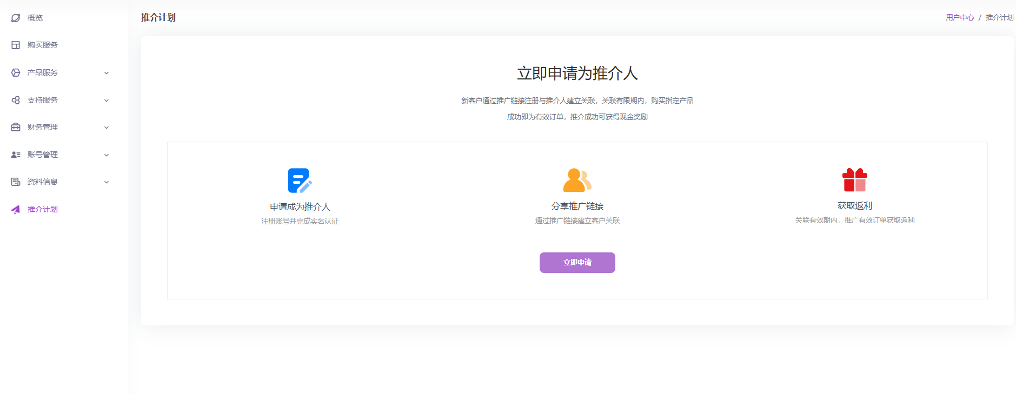The height and width of the screenshot is (394, 1016).
Task: Expand the 支持服务 submenu chevron
Action: [x=107, y=101]
